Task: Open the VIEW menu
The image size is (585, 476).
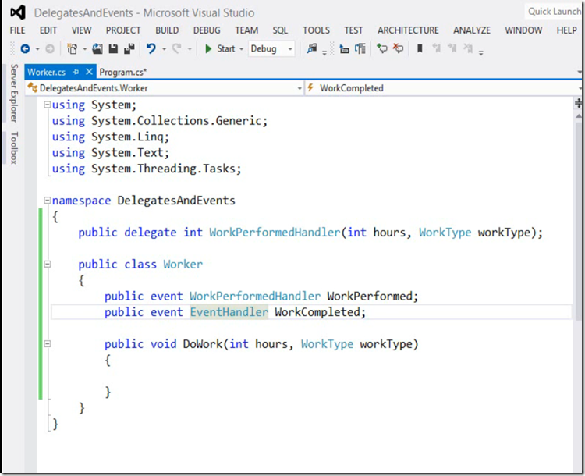Action: [x=81, y=30]
